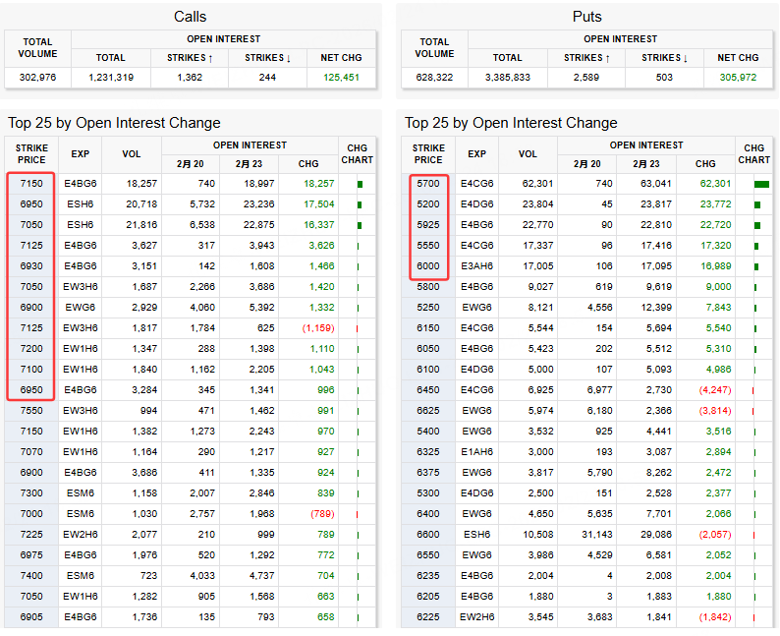The image size is (780, 636).
Task: Click the chart bar for Puts 5925 strike
Action: (x=758, y=225)
